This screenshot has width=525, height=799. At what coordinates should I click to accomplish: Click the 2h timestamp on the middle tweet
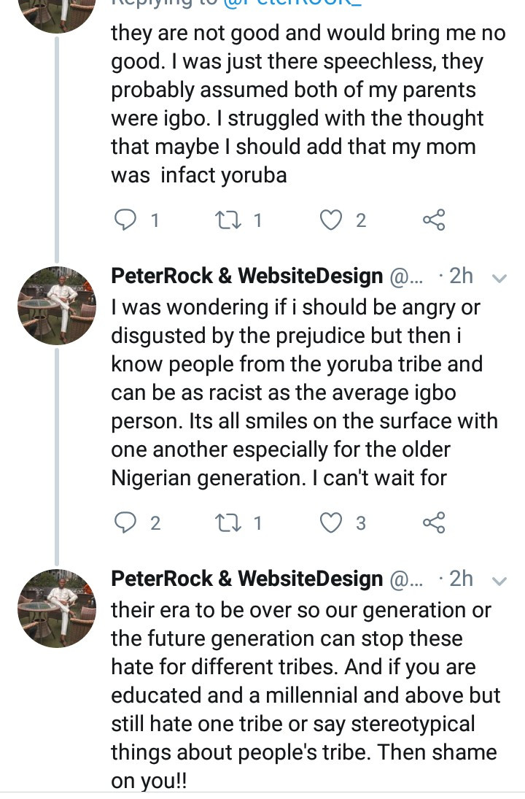pos(461,276)
